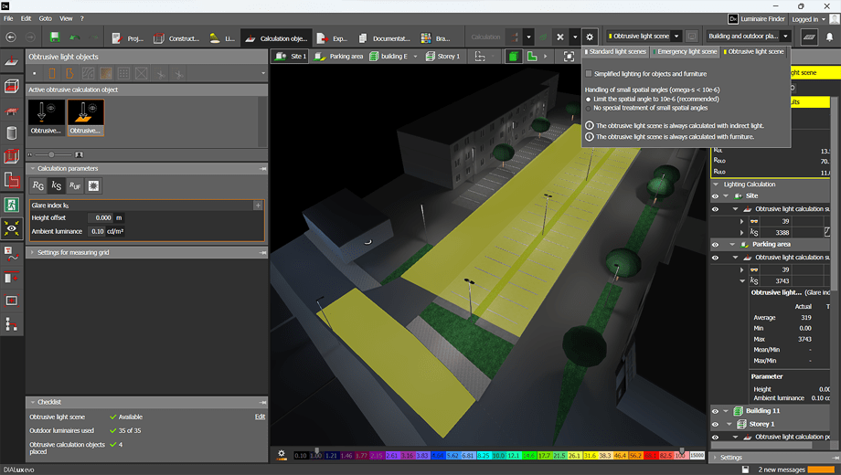This screenshot has width=841, height=475.
Task: Open the Goto menu
Action: [45, 18]
